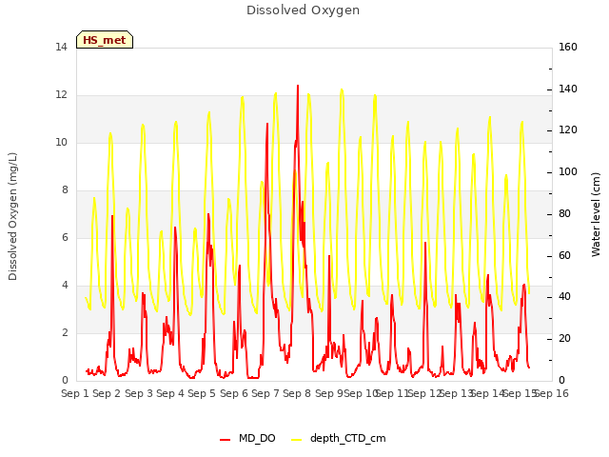Click the 40 right-axis tick label
The width and height of the screenshot is (609, 457).
[564, 297]
